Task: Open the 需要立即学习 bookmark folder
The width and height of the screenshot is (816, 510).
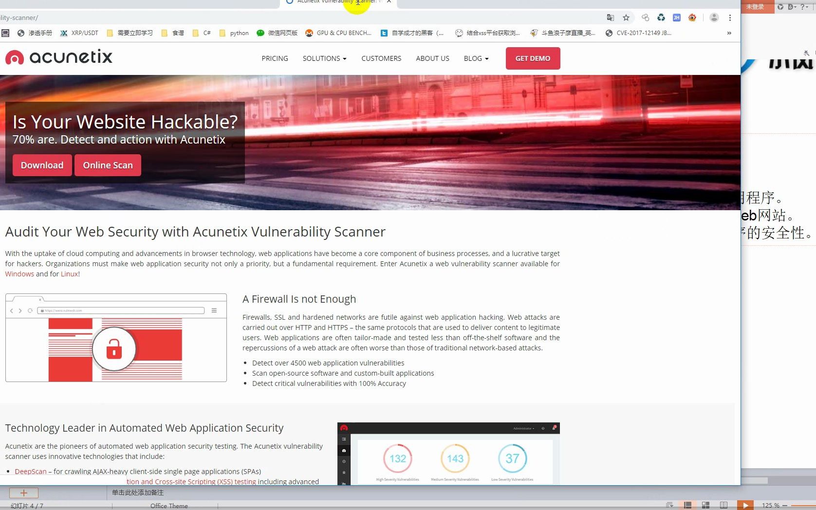Action: pos(130,33)
